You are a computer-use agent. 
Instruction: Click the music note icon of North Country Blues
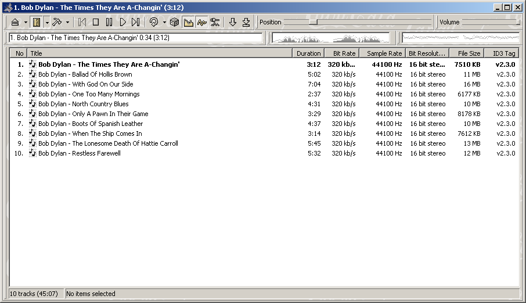33,104
